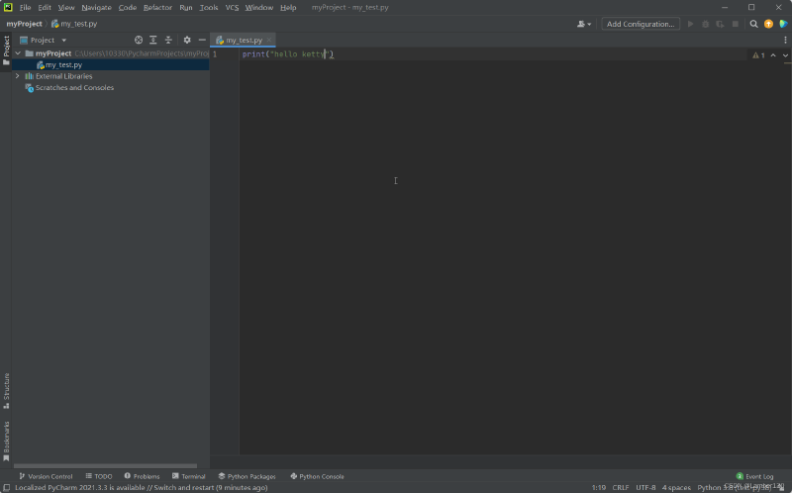Click the Add Configuration button
The width and height of the screenshot is (792, 493).
641,24
